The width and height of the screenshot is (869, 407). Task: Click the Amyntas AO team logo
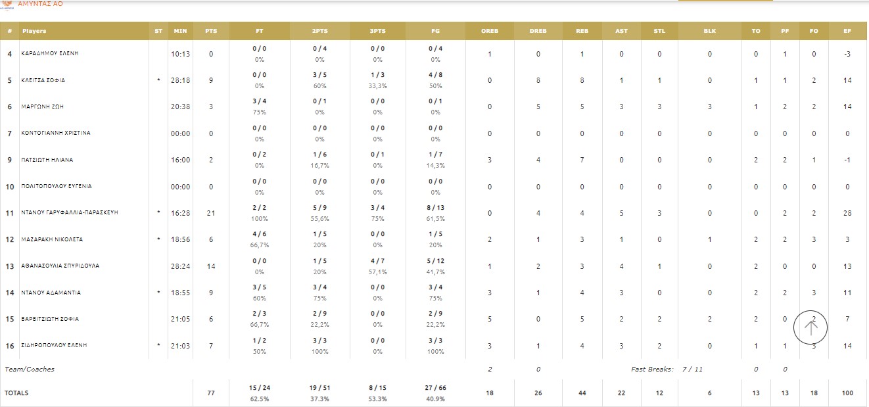[x=7, y=4]
